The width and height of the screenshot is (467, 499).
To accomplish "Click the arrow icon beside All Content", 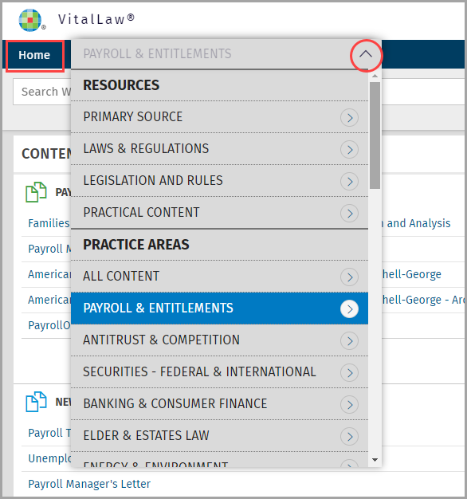I will [349, 277].
